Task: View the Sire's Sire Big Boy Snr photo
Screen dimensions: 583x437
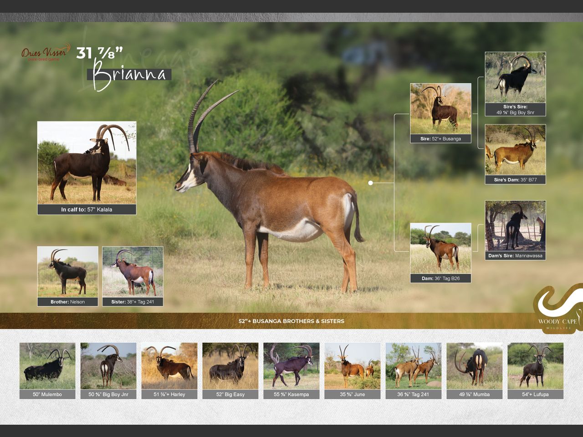Action: tap(515, 78)
